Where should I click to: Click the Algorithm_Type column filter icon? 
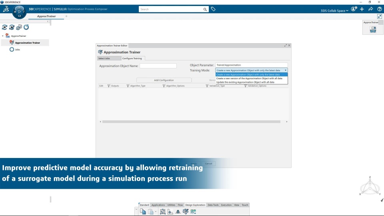click(x=128, y=86)
